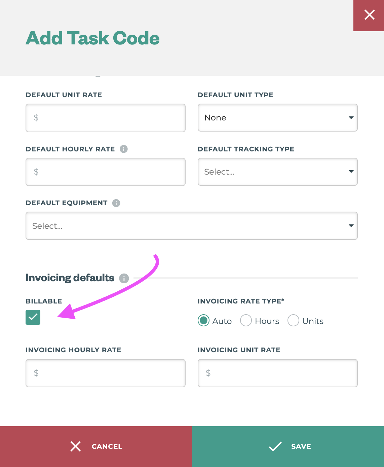
Task: Open the Default Equipment dropdown
Action: point(192,226)
